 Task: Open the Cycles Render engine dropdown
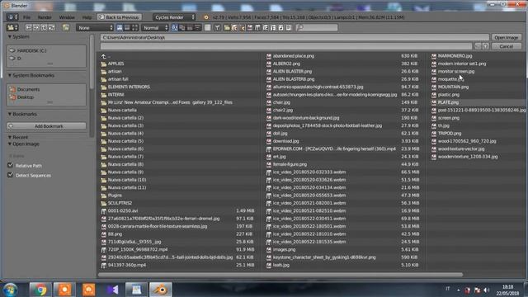(174, 17)
